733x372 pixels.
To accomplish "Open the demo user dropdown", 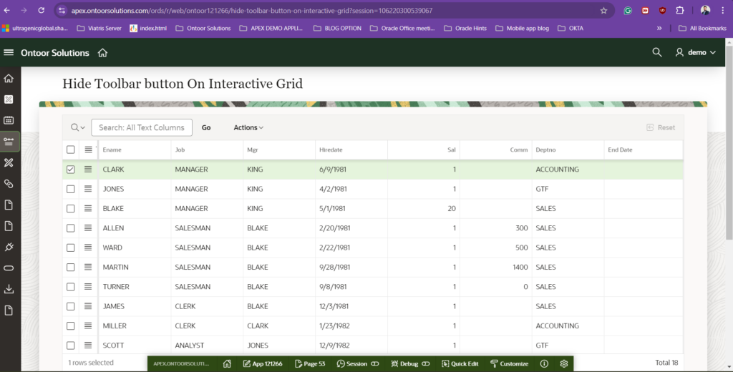I will pos(695,52).
